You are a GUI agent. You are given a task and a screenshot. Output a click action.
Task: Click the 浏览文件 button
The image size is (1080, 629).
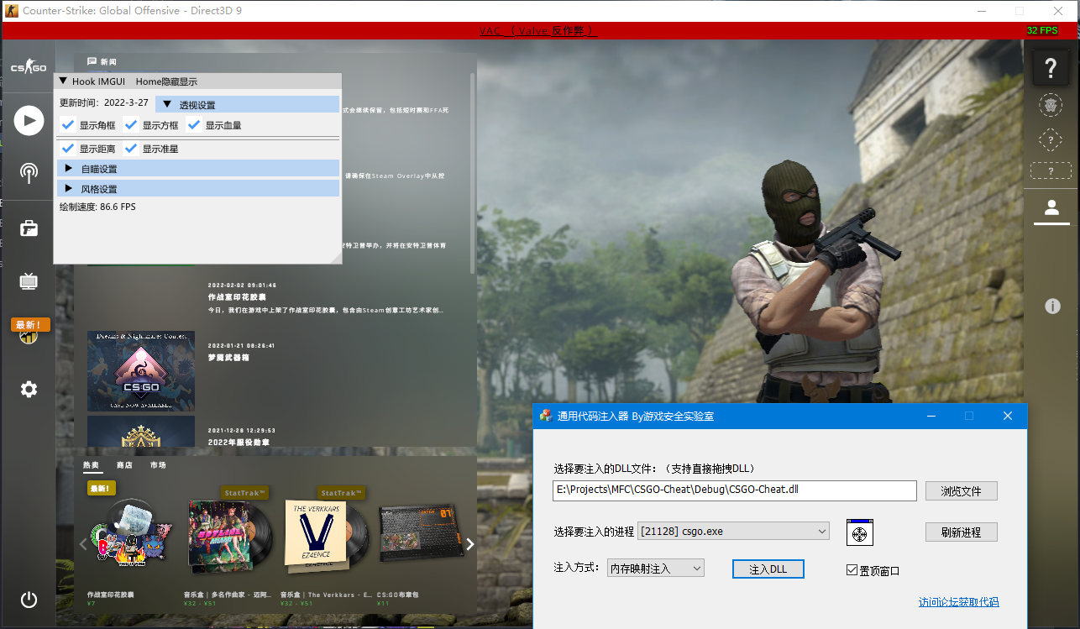[x=962, y=491]
